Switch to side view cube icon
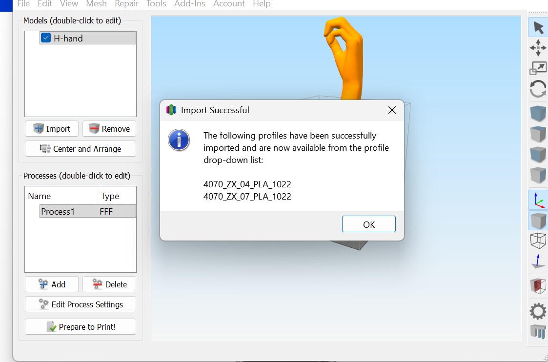548x362 pixels. [x=538, y=175]
